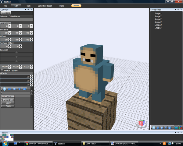This screenshot has height=146, width=183.
Task: Click the box icon under Model Tree
Action: click(158, 128)
